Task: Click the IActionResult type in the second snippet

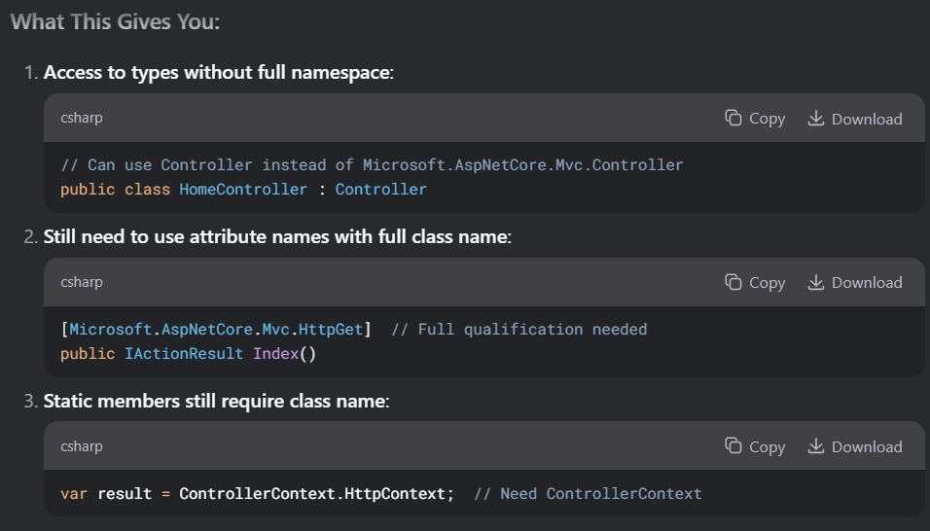Action: click(x=184, y=354)
